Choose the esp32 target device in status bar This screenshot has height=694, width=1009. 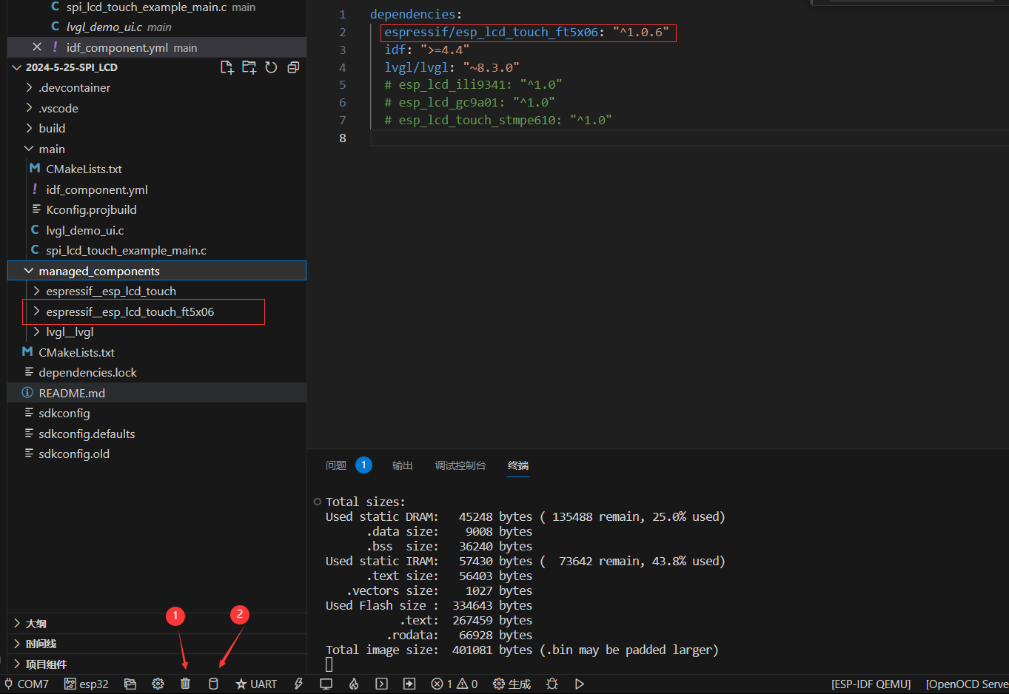pyautogui.click(x=87, y=684)
